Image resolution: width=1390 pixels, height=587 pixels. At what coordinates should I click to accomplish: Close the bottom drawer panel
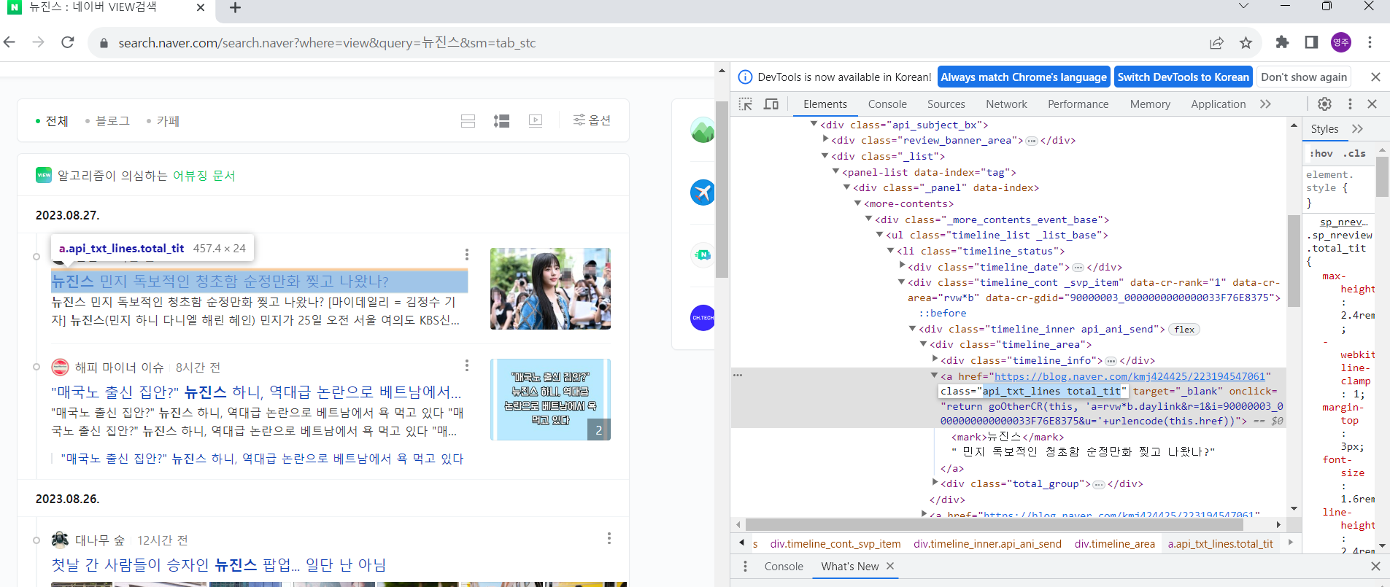point(1375,567)
